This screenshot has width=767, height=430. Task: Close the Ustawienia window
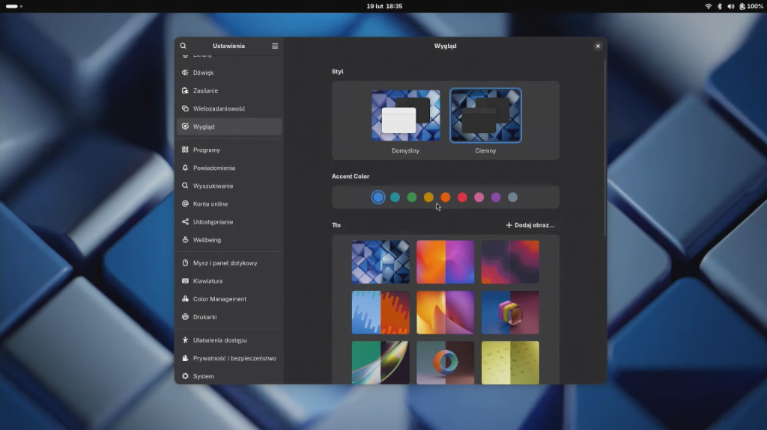(x=598, y=46)
